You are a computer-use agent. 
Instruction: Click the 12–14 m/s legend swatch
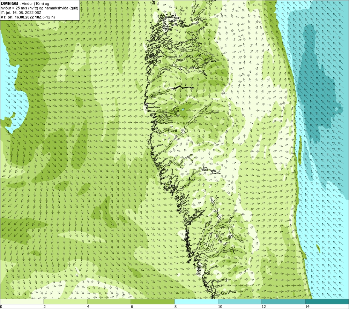point(283,301)
